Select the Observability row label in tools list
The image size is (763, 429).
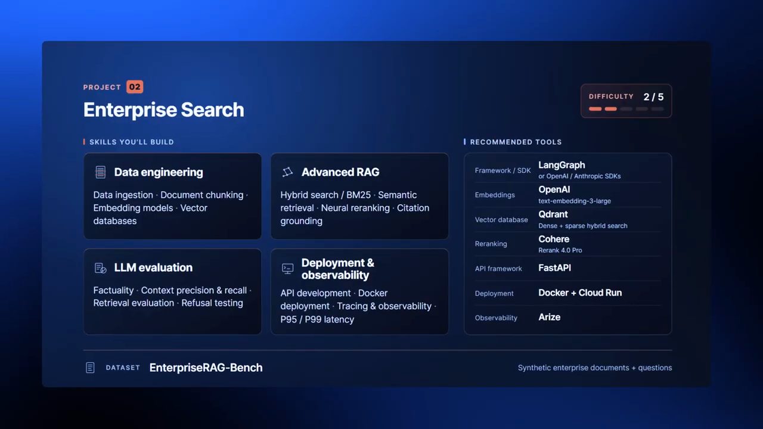[x=496, y=318]
